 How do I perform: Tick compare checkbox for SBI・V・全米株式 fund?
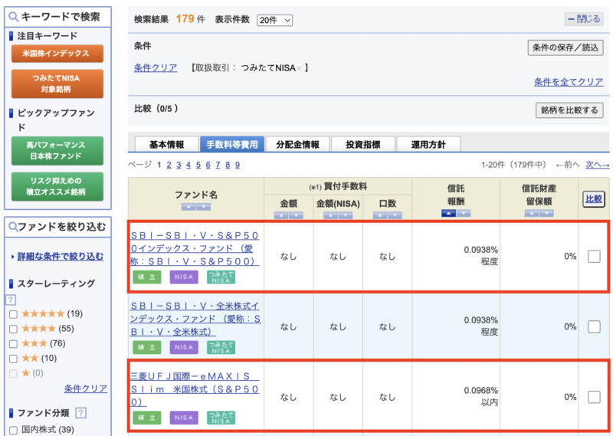click(594, 327)
